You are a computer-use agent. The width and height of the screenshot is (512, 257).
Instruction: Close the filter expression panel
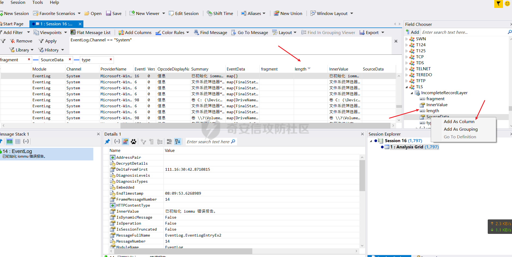coord(396,41)
